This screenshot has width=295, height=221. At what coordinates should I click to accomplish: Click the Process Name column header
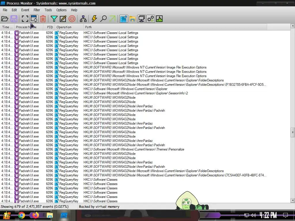[29, 27]
